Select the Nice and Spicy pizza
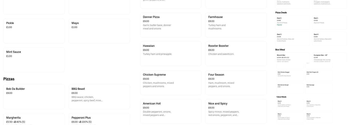Image resolution: width=350 pixels, height=125 pixels. 236,111
